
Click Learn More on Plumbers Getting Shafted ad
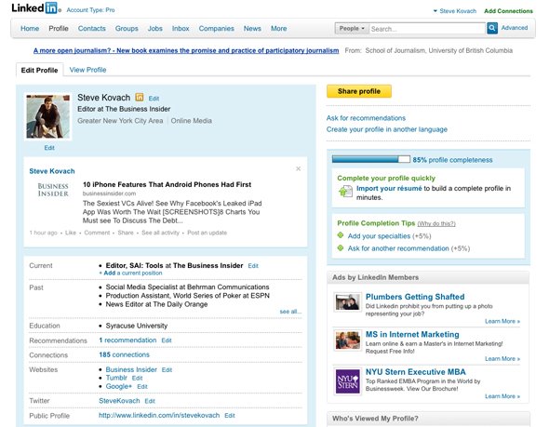coord(502,321)
